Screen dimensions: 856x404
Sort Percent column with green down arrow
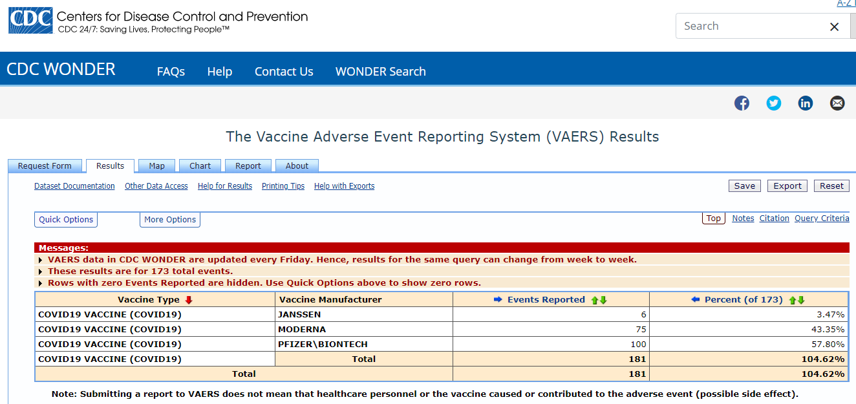click(x=800, y=300)
